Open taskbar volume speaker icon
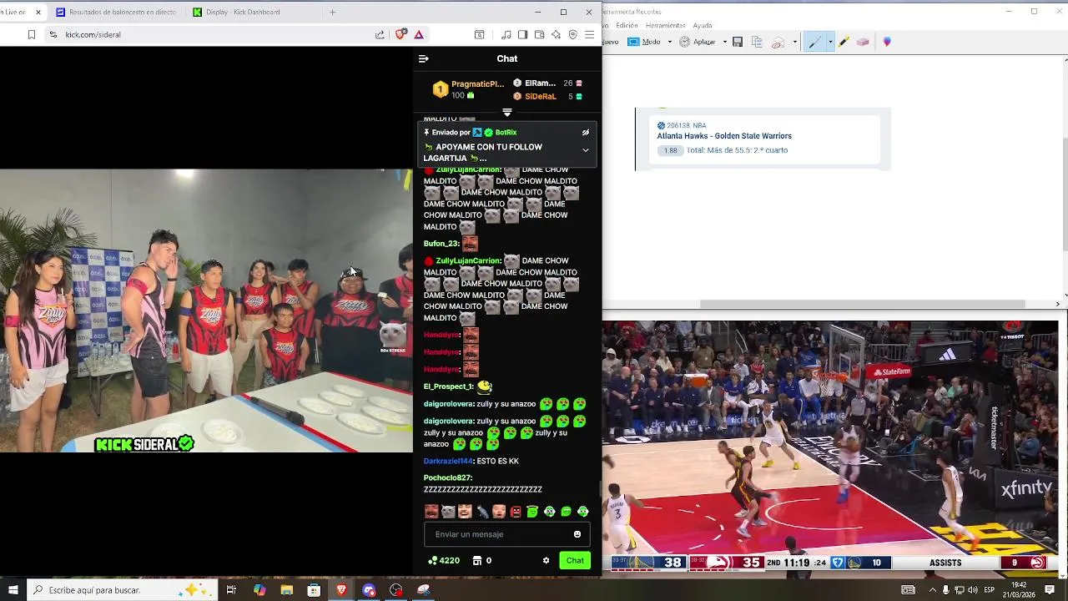The height and width of the screenshot is (601, 1068). (x=972, y=590)
